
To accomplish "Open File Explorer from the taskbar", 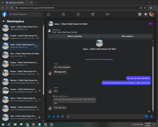I will (x=15, y=124).
